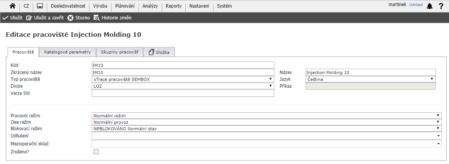Open the Divize dropdown
This screenshot has width=449, height=164.
pyautogui.click(x=183, y=86)
